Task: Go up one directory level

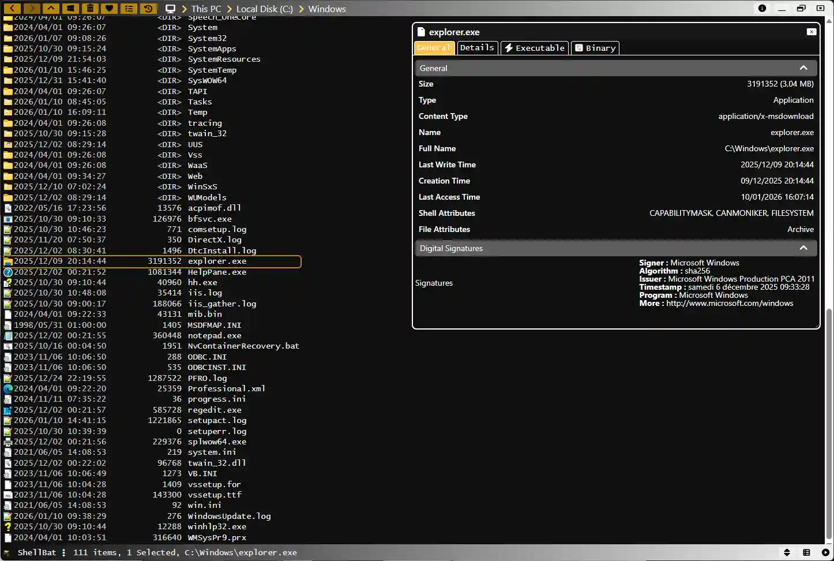Action: pyautogui.click(x=51, y=8)
